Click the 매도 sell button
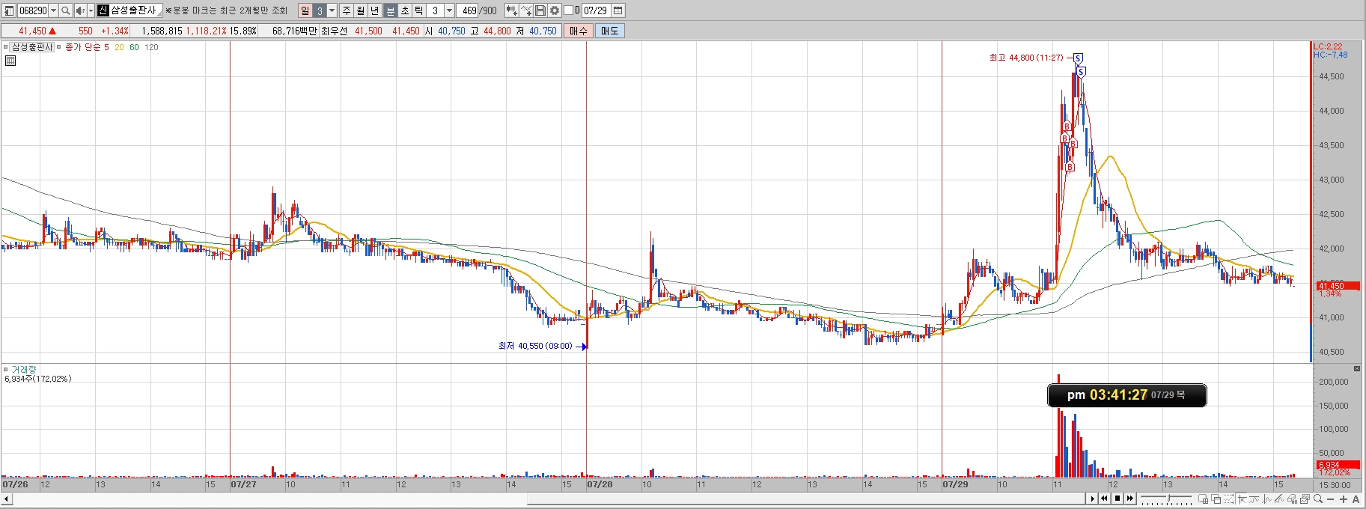This screenshot has height=509, width=1366. point(610,31)
